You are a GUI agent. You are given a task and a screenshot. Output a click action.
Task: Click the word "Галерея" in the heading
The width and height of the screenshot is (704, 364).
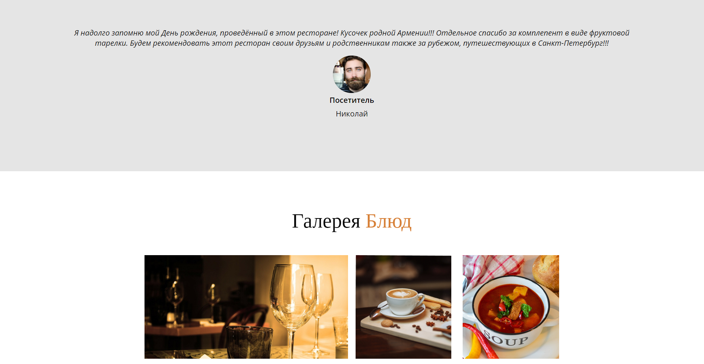326,221
